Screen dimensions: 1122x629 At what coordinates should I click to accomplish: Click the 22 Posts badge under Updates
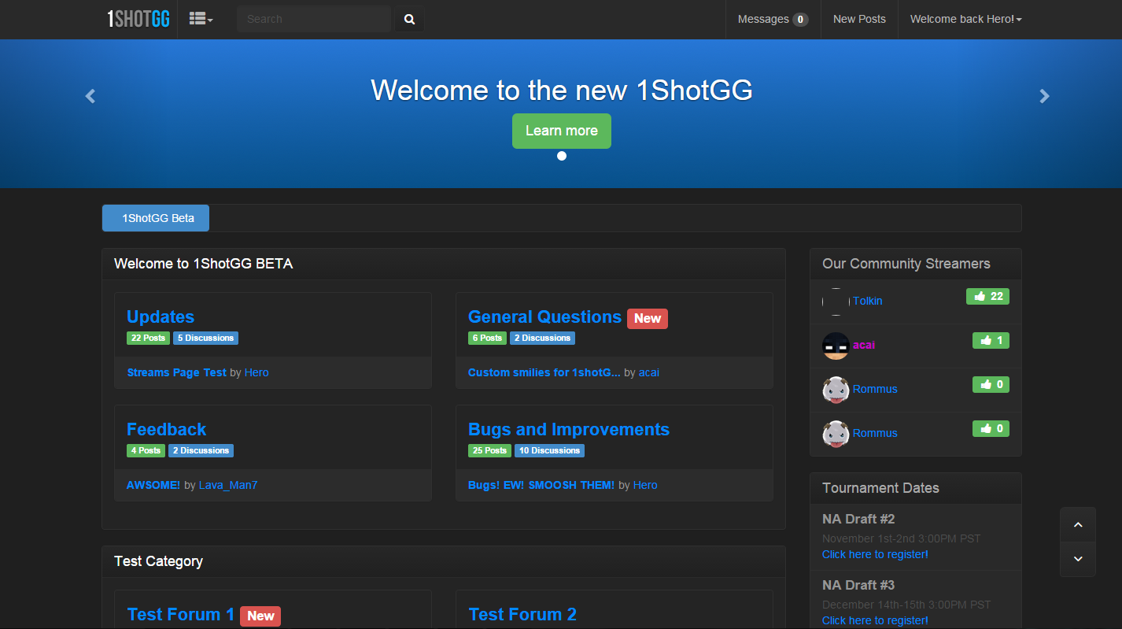[x=148, y=339]
